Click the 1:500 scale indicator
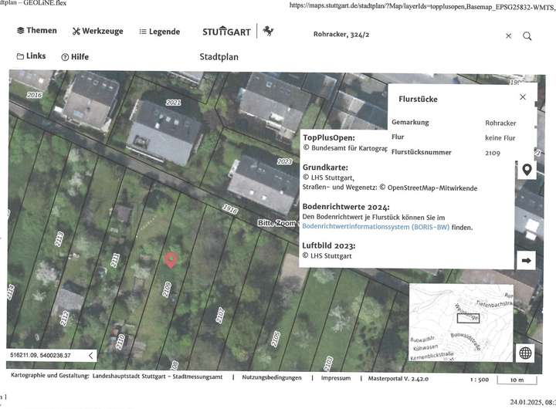This screenshot has height=409, width=556. (479, 379)
